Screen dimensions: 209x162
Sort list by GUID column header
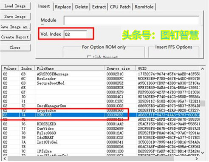click(168, 68)
